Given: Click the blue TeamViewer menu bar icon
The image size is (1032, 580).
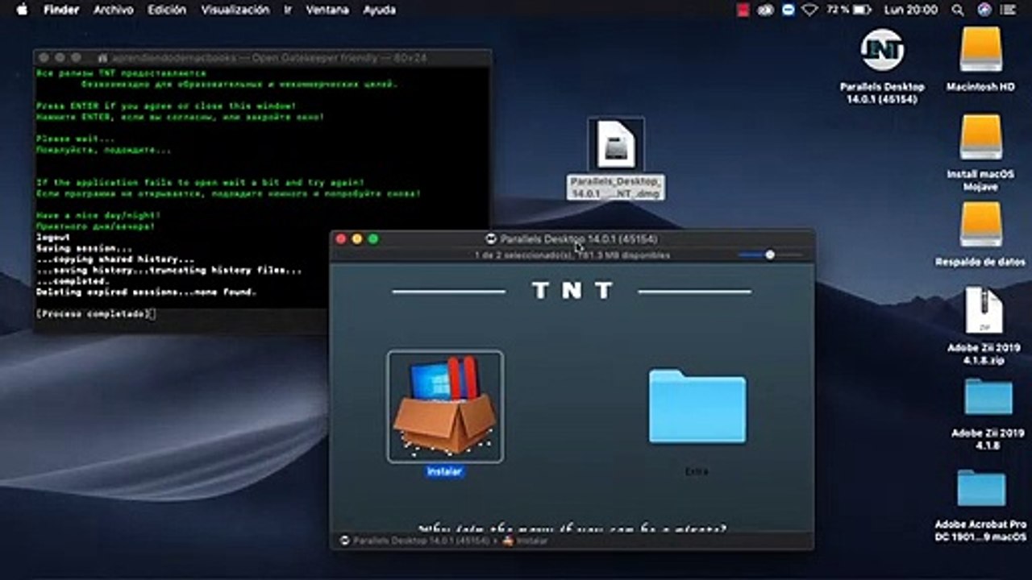Looking at the screenshot, I should [x=788, y=10].
